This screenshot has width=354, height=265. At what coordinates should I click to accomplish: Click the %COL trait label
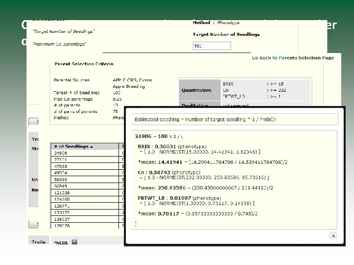(x=61, y=243)
